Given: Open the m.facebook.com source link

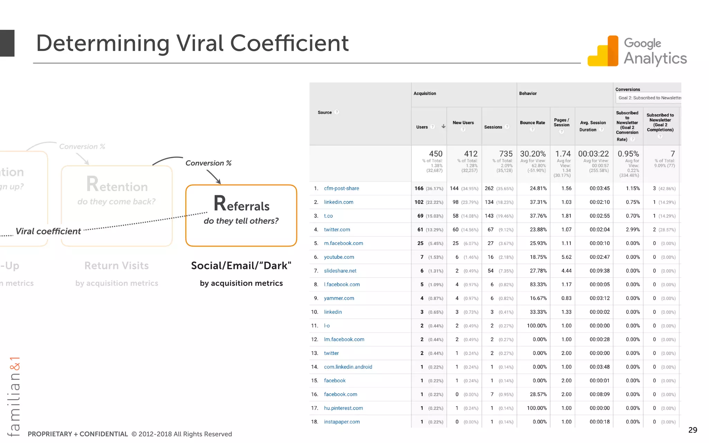Looking at the screenshot, I should click(x=343, y=243).
